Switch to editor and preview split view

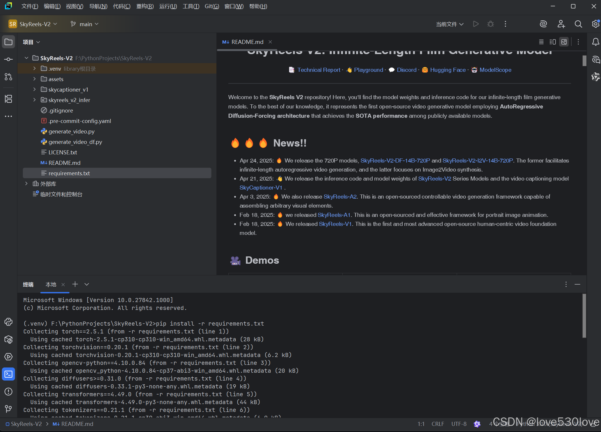click(x=552, y=42)
